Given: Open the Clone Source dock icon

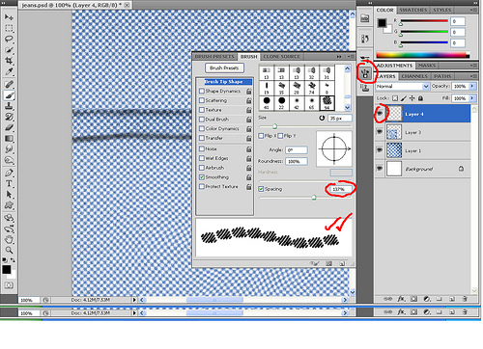Looking at the screenshot, I should coord(365,89).
